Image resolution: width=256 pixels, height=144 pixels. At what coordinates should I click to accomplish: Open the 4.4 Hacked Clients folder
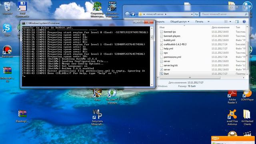click(x=247, y=117)
